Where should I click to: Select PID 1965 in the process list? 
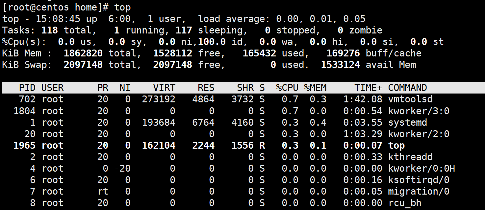pos(24,145)
